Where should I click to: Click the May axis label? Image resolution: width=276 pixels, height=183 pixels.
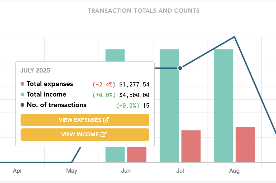tap(72, 171)
